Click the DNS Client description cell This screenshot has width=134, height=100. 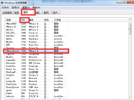coord(35,63)
